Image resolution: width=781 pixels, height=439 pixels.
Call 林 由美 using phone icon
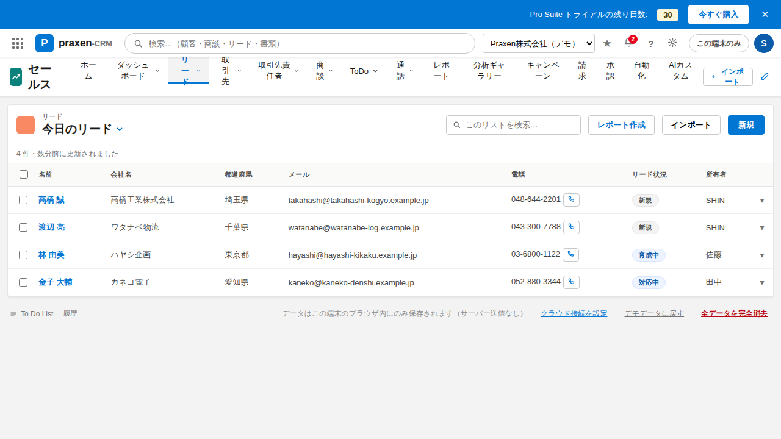pos(570,255)
